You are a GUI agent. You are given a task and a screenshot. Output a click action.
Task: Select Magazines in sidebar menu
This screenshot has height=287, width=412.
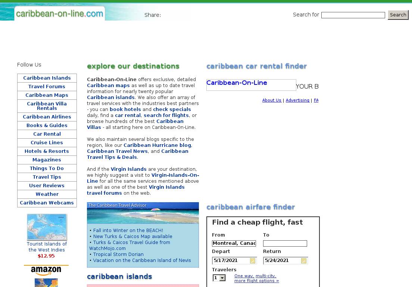click(x=47, y=160)
